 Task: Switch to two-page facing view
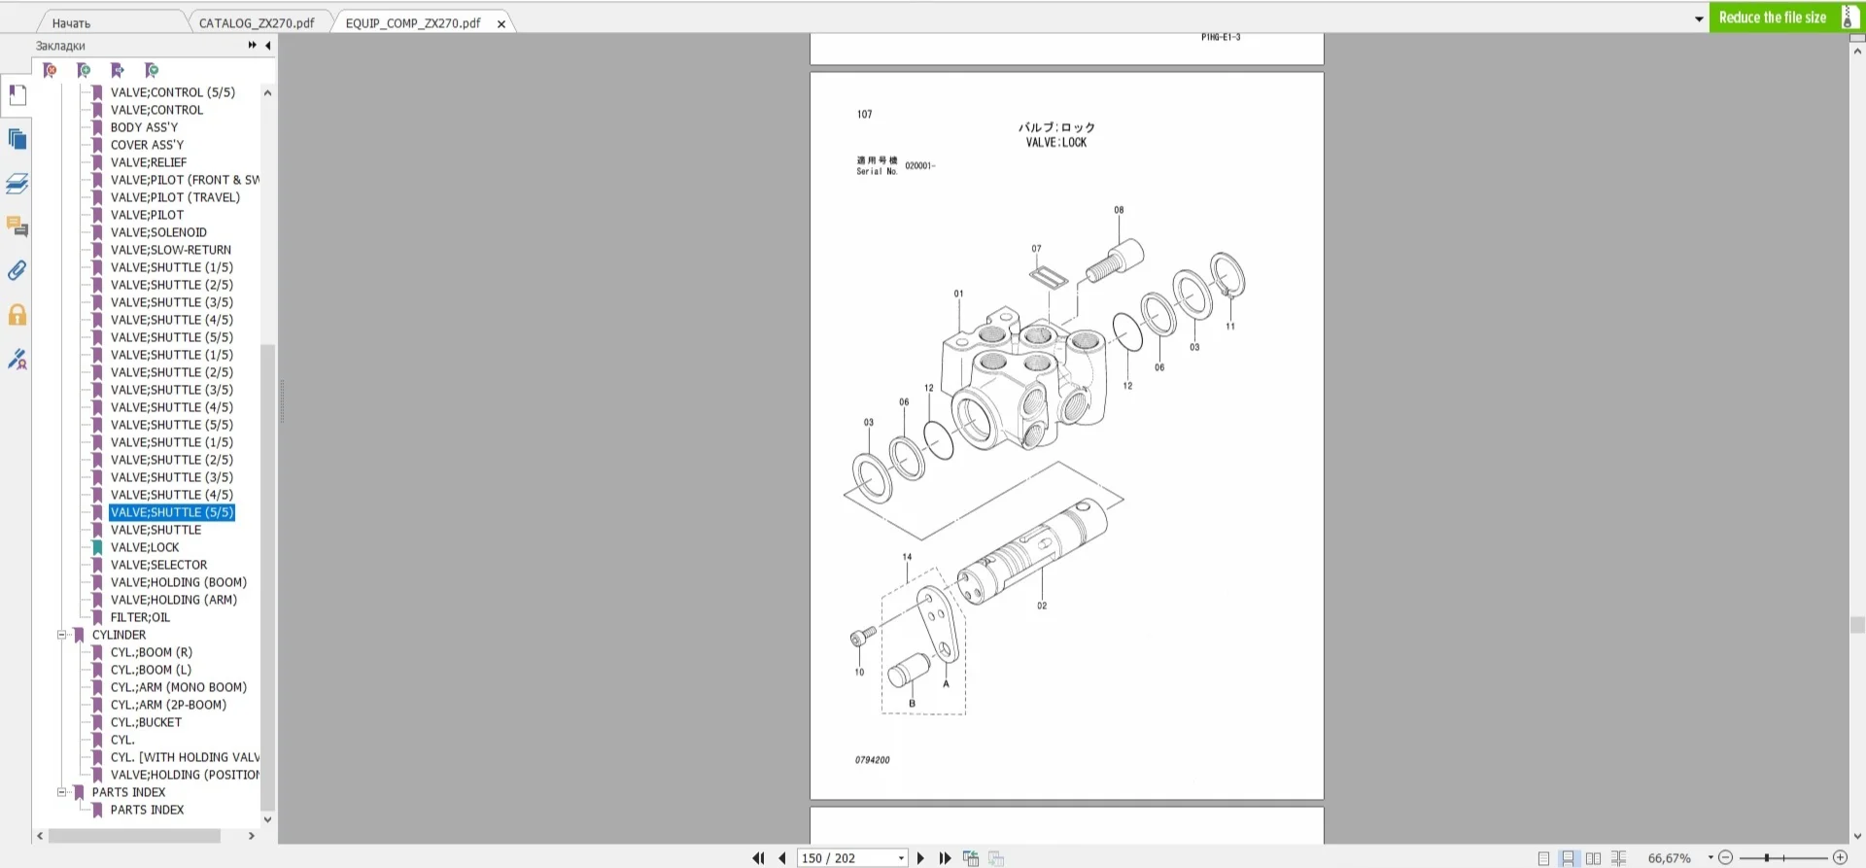pos(1593,858)
